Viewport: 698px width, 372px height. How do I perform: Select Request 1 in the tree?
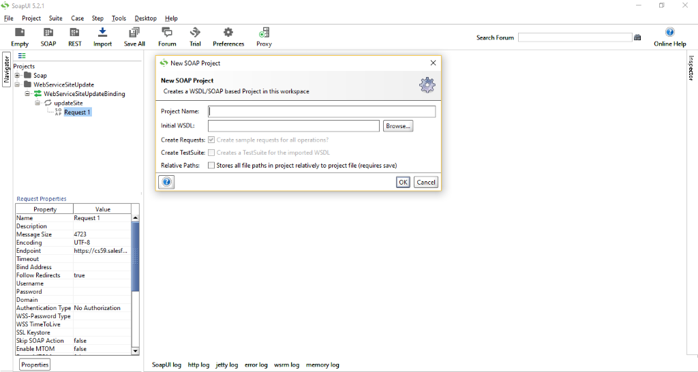point(78,112)
